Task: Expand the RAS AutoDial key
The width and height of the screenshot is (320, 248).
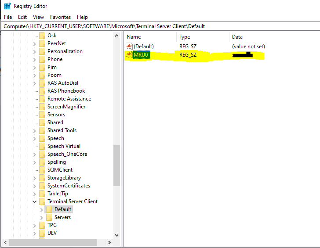Action: point(34,83)
